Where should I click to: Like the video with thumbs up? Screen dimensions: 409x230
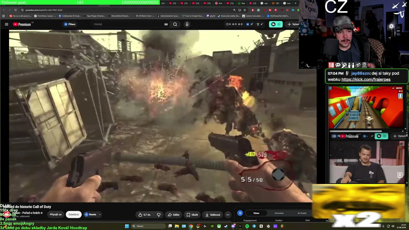tap(144, 215)
